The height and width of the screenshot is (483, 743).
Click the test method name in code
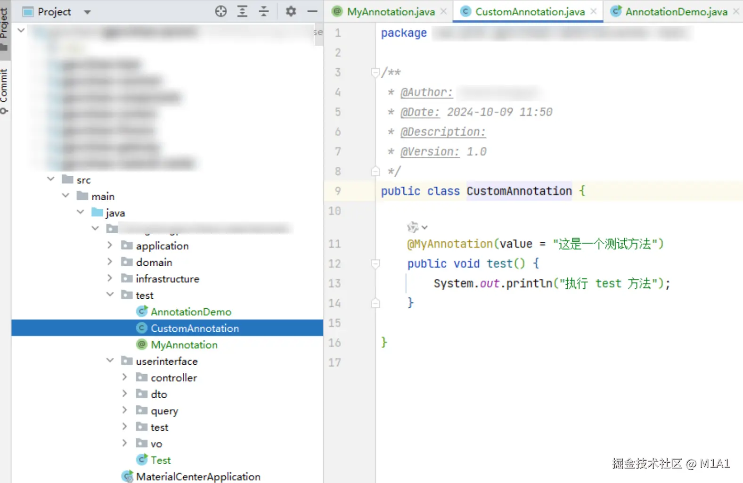[499, 263]
